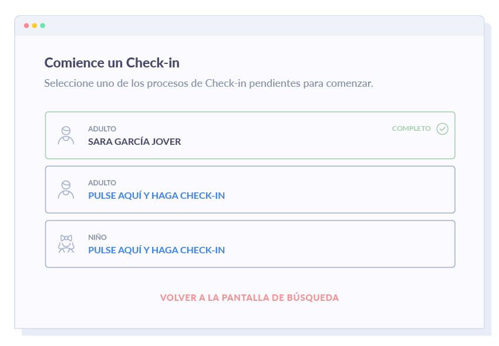Click the child icon with bow
Viewport: 499px width, 346px height.
point(66,244)
